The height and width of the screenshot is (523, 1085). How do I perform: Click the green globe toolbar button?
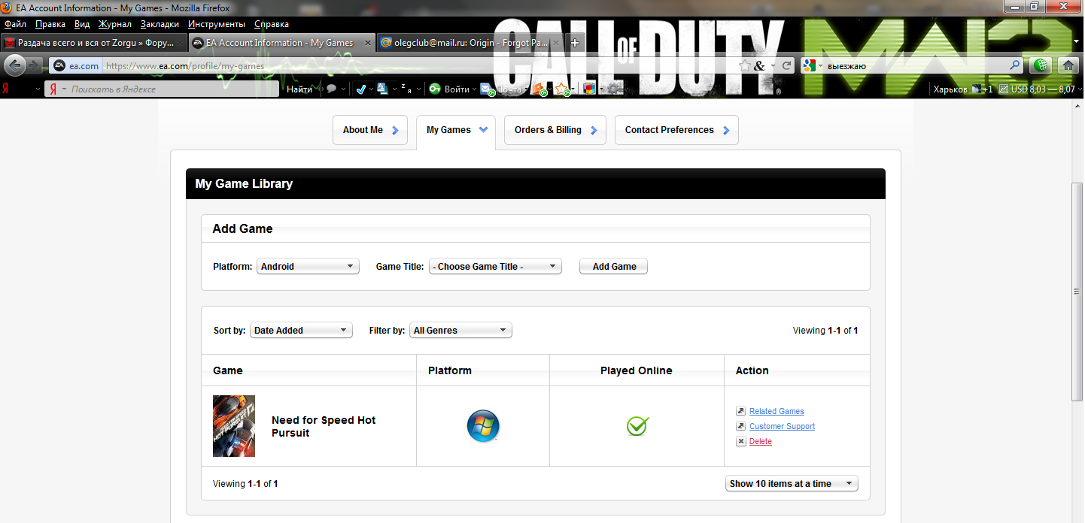(x=1041, y=66)
